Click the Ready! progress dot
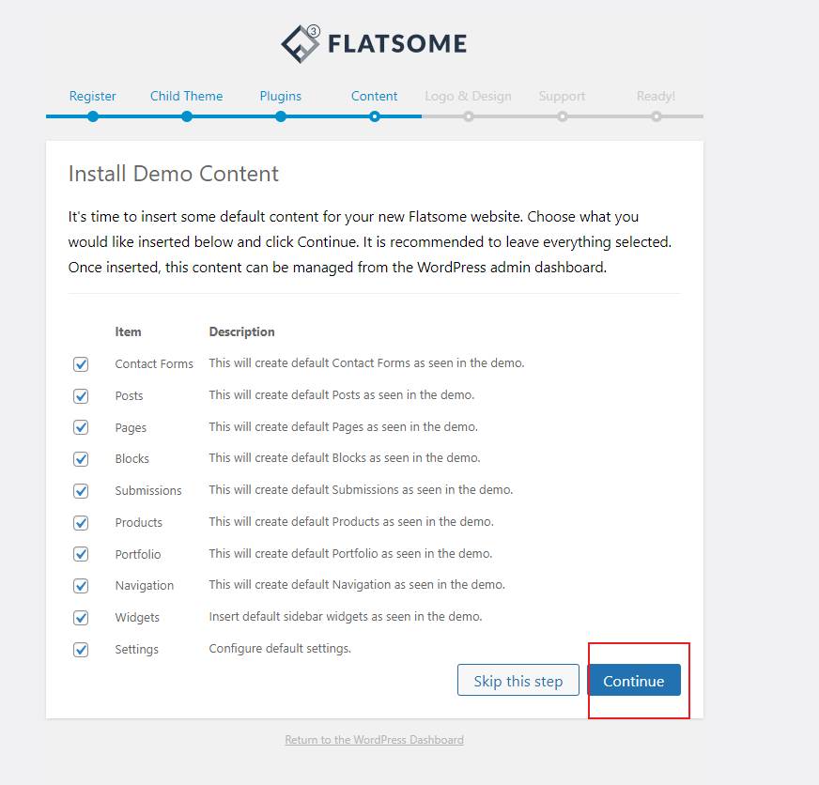Viewport: 819px width, 785px height. tap(657, 116)
